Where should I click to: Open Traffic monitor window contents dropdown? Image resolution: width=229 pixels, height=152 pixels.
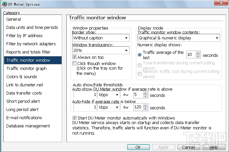179,38
